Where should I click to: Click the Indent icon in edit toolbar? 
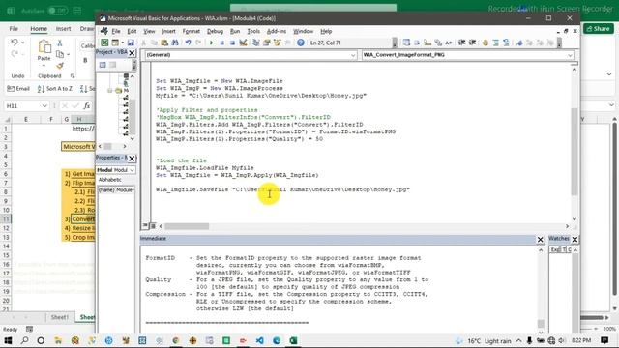(x=461, y=43)
